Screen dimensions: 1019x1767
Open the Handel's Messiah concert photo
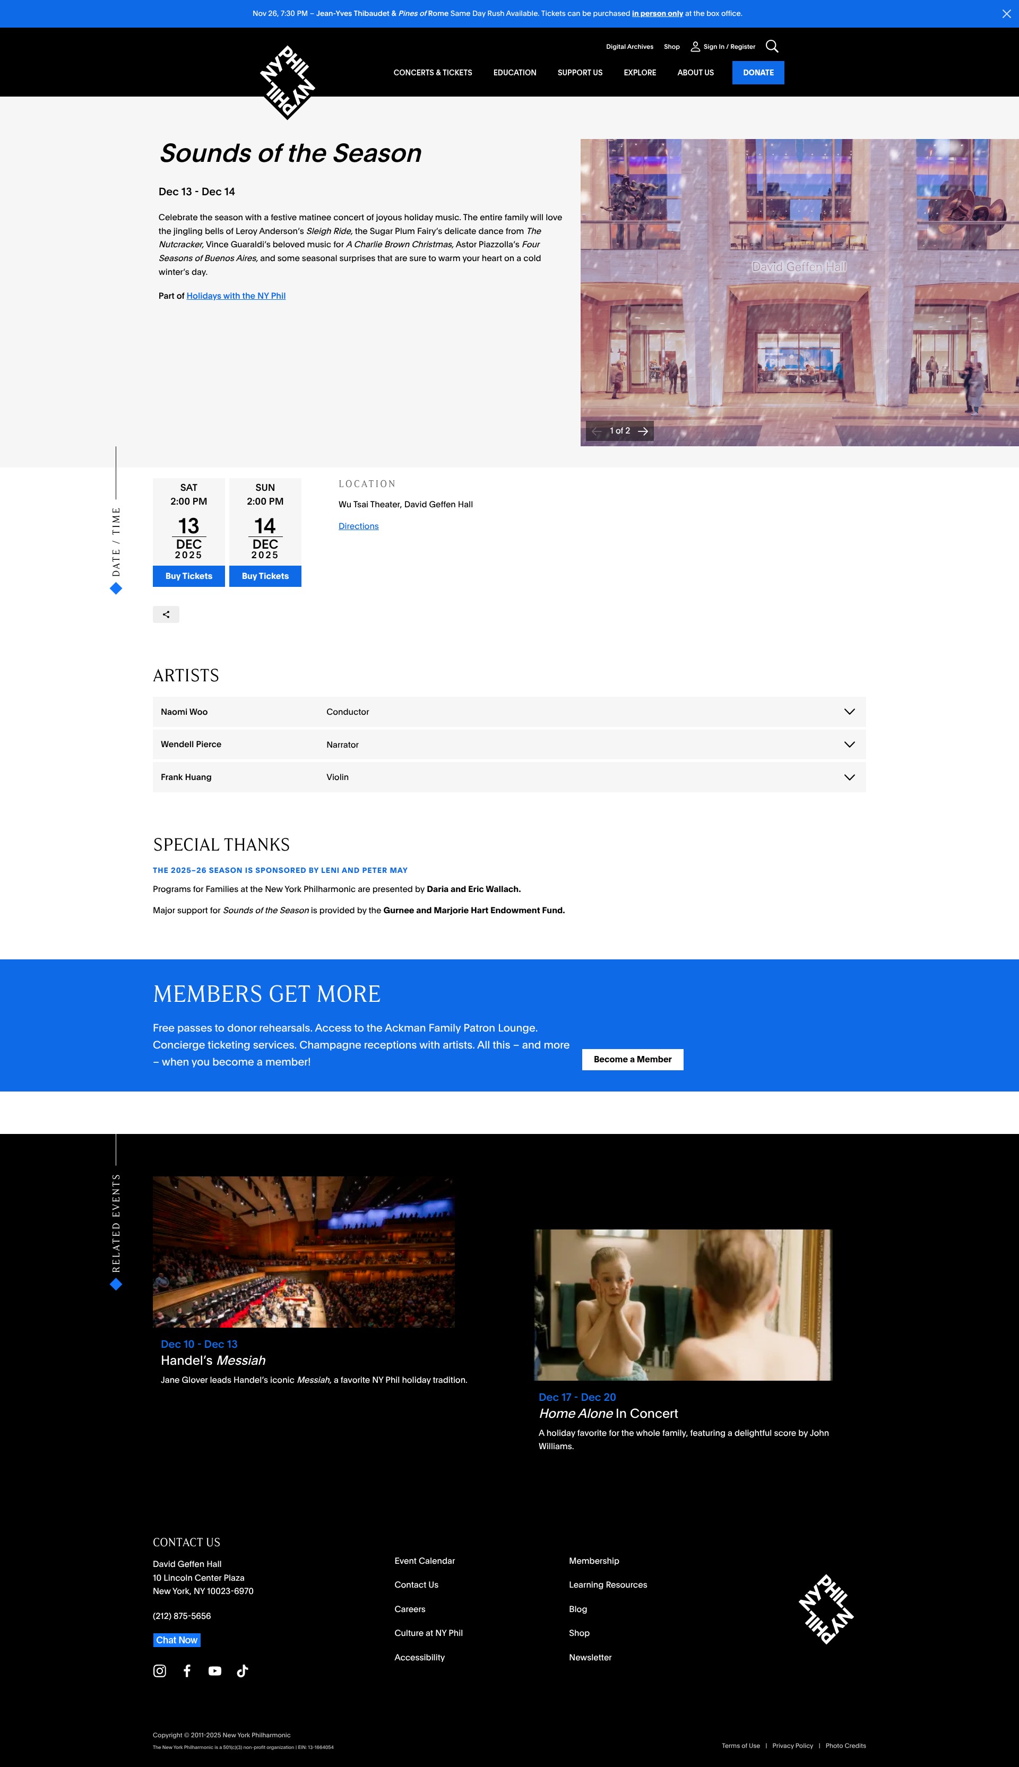[304, 1251]
